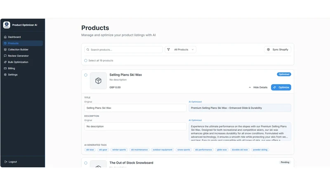Click the original description field
The height and width of the screenshot is (185, 330).
pyautogui.click(x=135, y=126)
